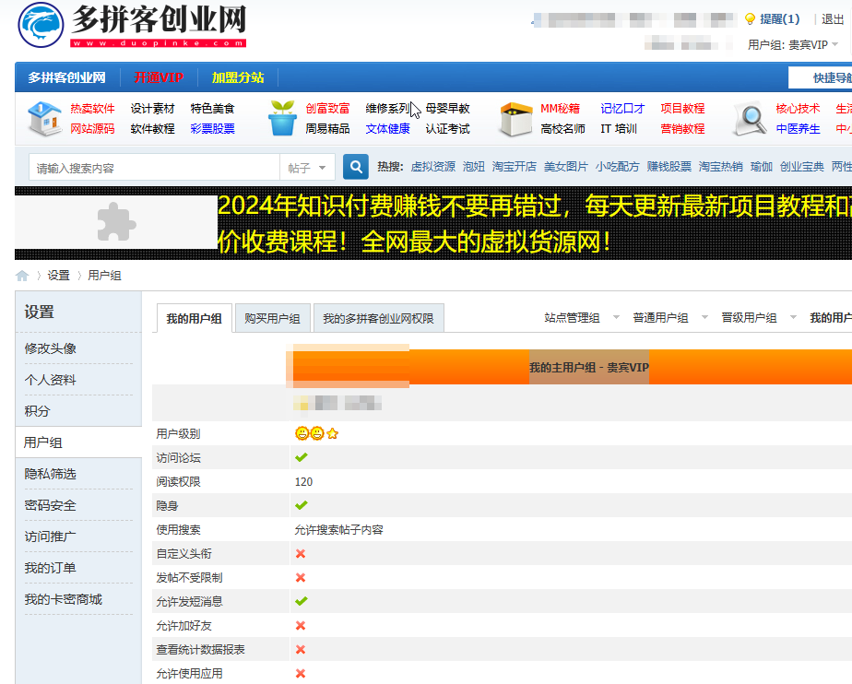Click the red cross for 允许加好友

pyautogui.click(x=301, y=625)
